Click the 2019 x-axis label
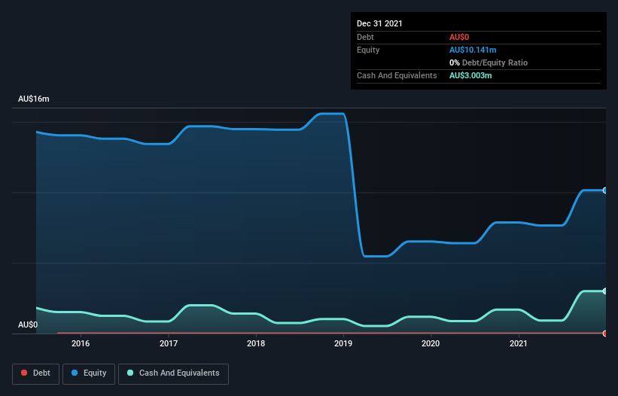Screen dimensions: 618x396 [x=343, y=343]
